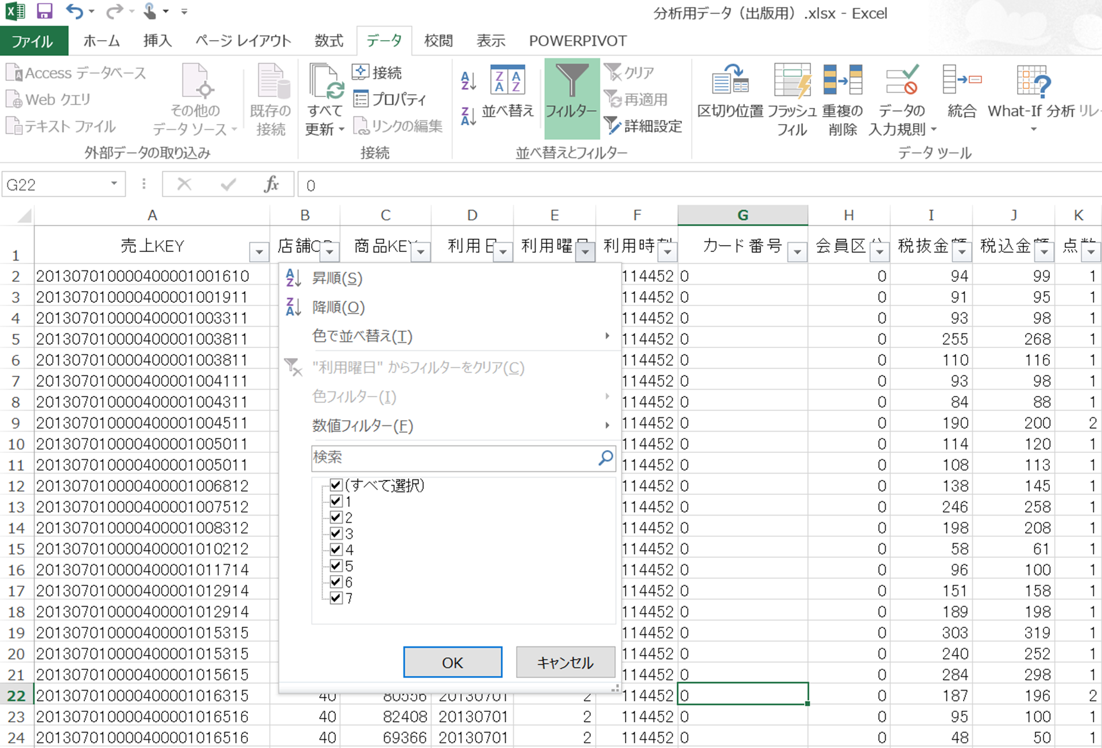
Task: Open filter dropdown for 店舗 column B
Action: coord(329,251)
